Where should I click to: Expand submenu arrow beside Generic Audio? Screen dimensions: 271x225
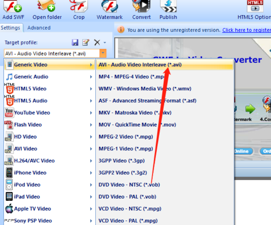pos(91,77)
